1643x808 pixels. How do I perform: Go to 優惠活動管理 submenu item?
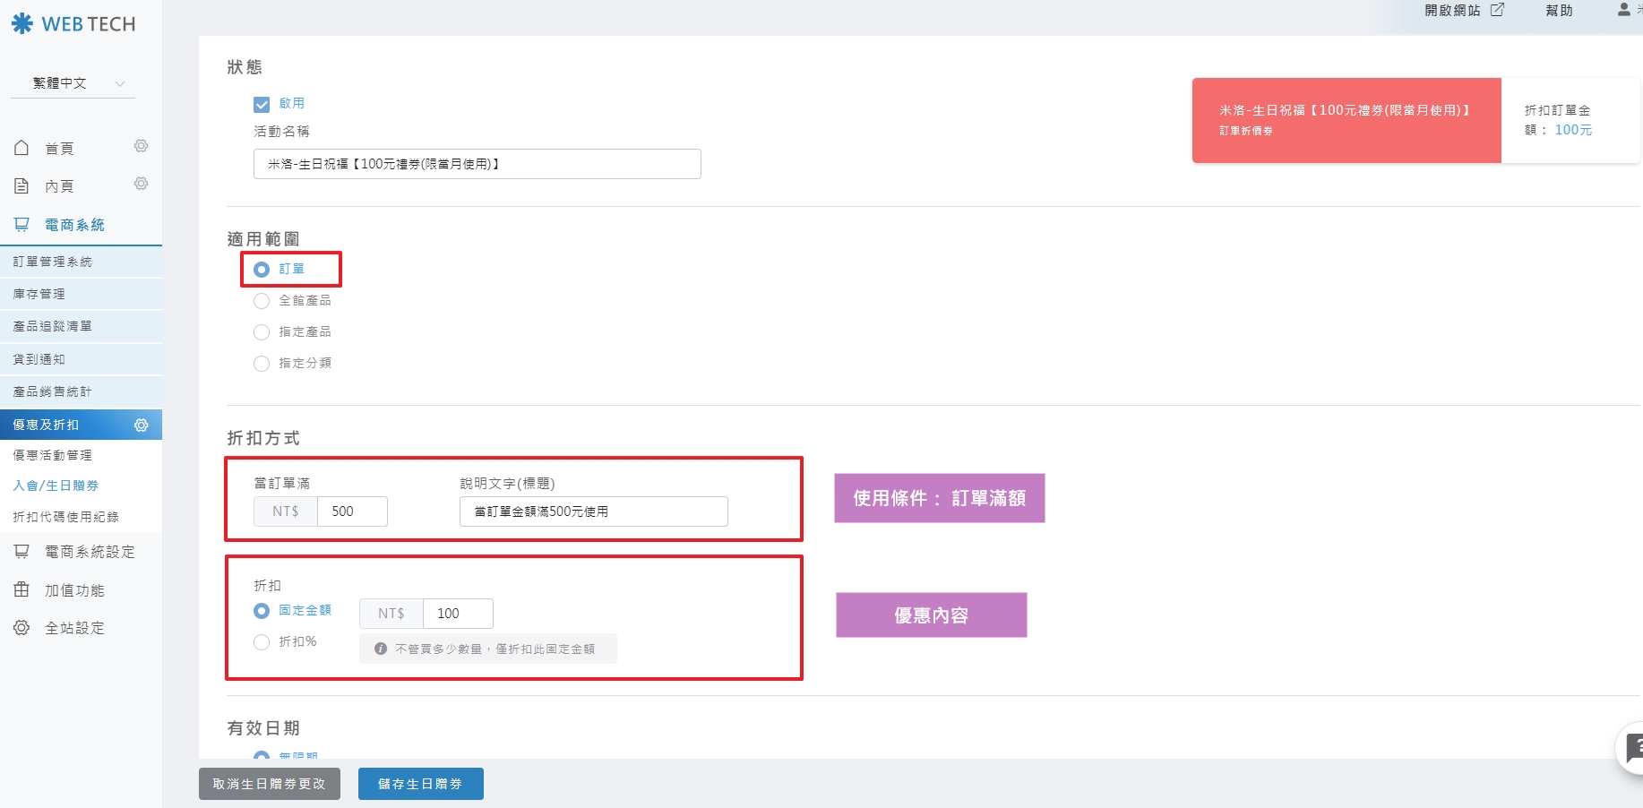(x=53, y=455)
